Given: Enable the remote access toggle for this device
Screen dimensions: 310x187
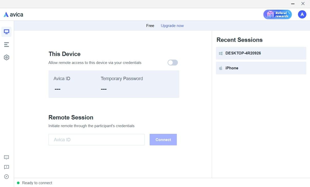Looking at the screenshot, I should point(173,62).
